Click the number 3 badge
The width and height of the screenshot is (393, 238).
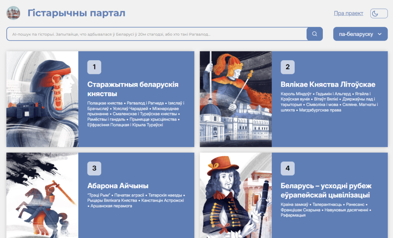(x=94, y=168)
